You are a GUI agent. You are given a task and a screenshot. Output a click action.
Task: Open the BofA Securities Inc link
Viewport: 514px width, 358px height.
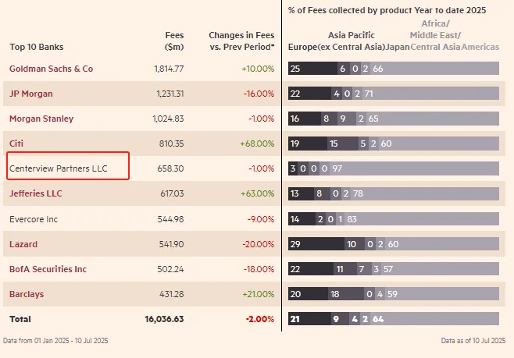(x=48, y=269)
